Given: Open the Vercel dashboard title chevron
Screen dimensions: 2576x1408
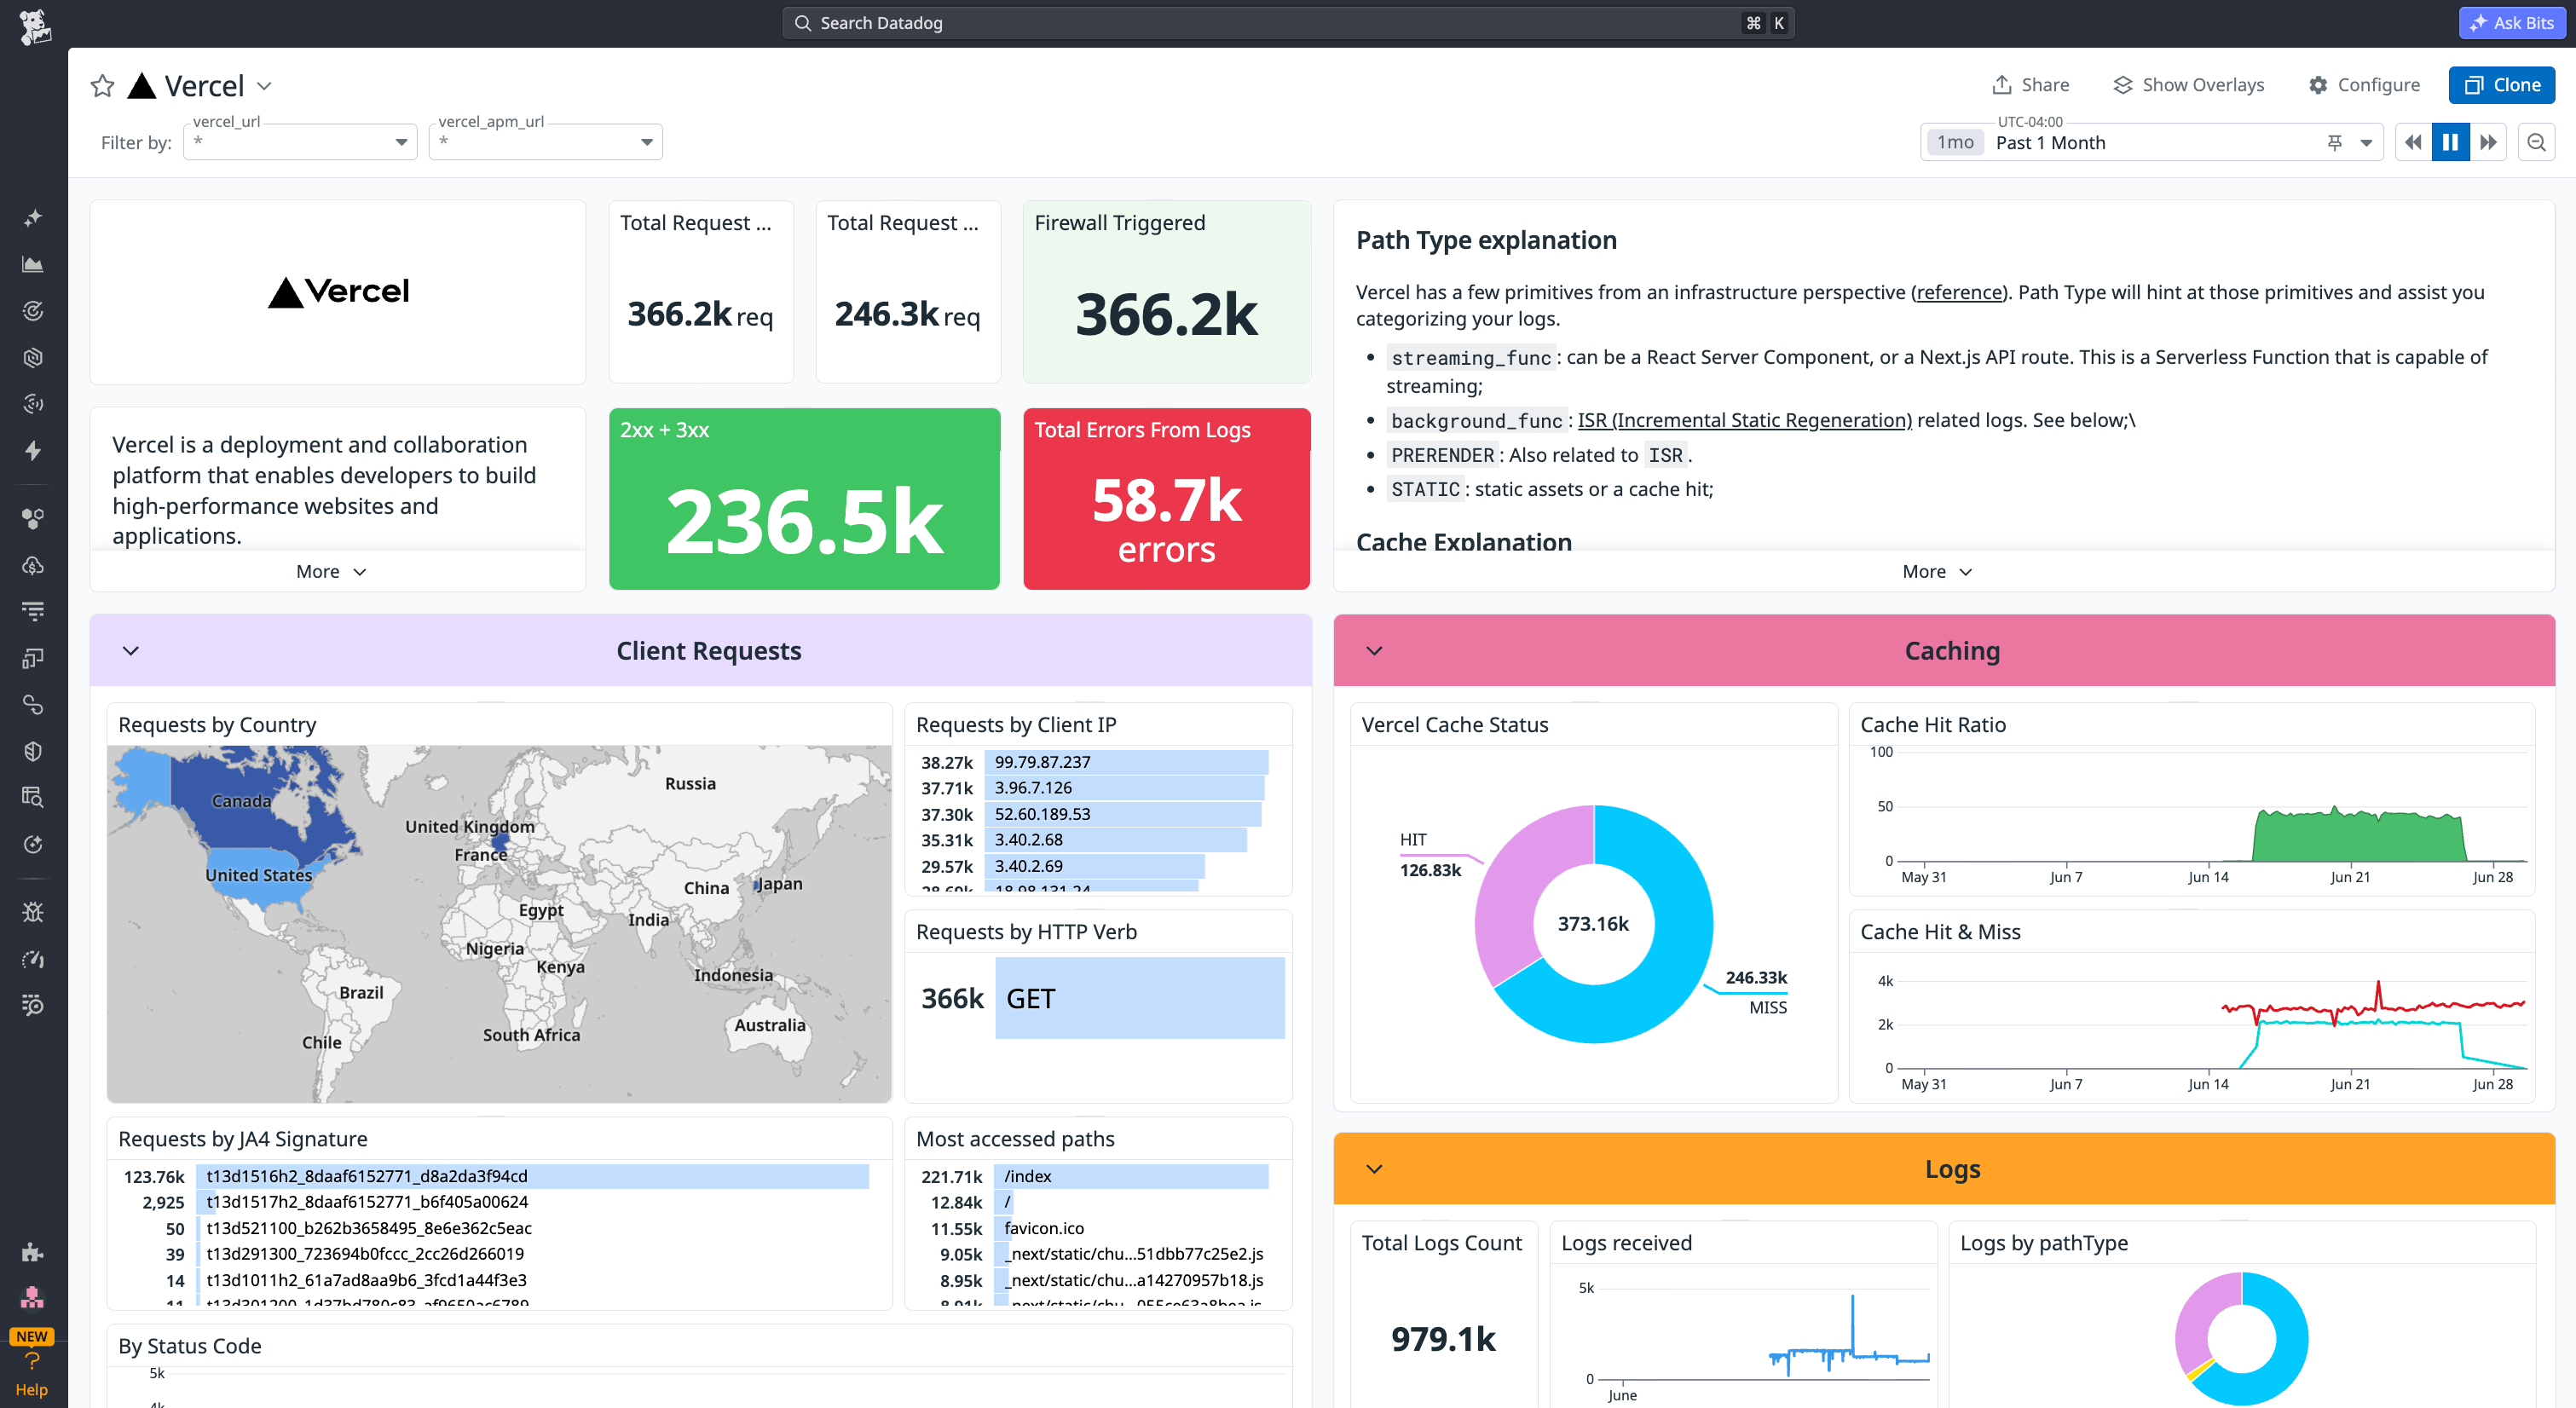Looking at the screenshot, I should point(264,86).
